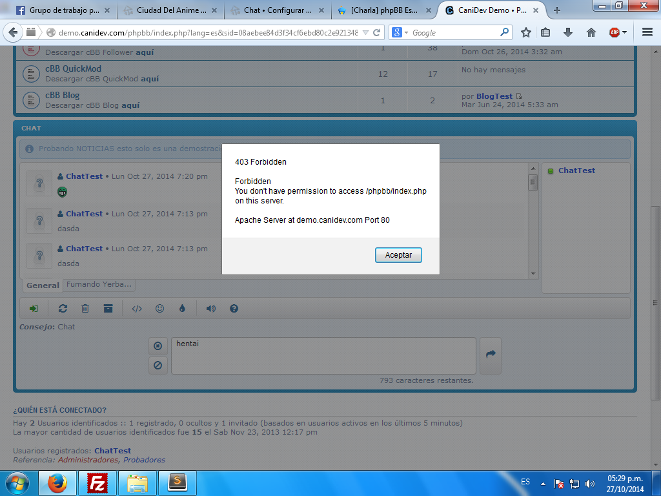Expand the URL bar history dropdown arrow
Viewport: 661px width, 496px height.
tap(366, 32)
